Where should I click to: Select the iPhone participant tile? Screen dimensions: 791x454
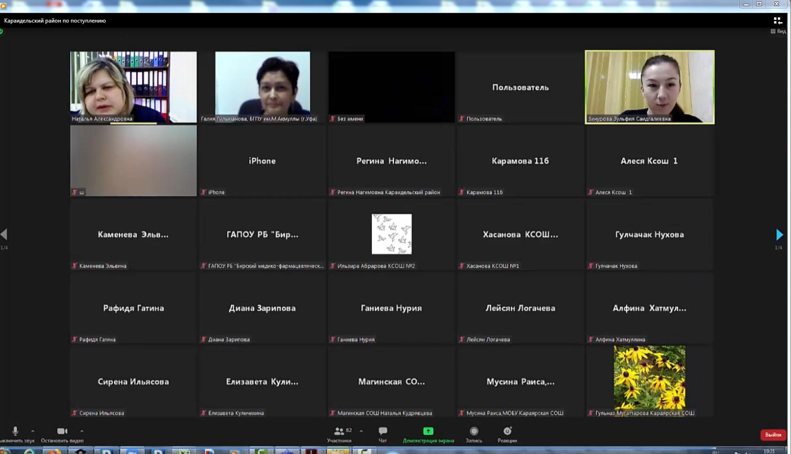coord(262,161)
